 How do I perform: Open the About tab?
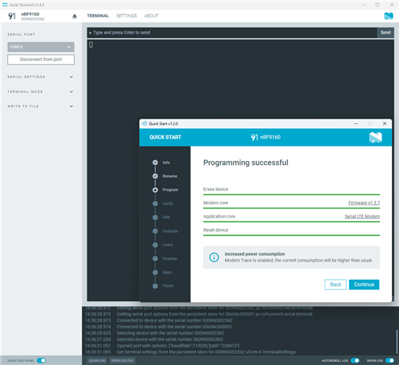point(151,16)
